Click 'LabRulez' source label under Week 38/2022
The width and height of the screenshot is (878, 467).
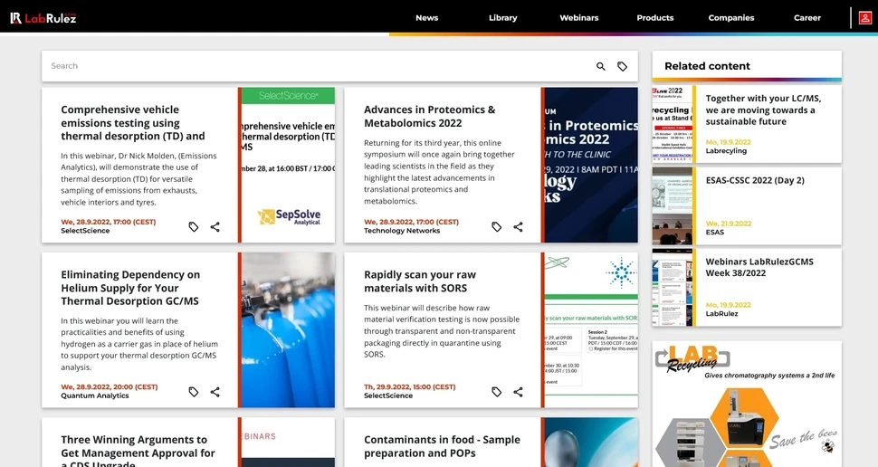click(x=721, y=313)
